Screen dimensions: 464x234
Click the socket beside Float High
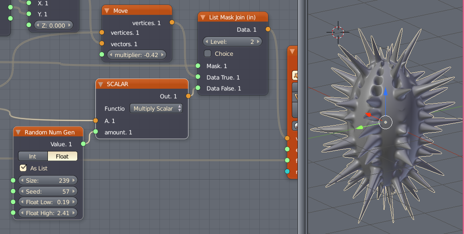[13, 212]
